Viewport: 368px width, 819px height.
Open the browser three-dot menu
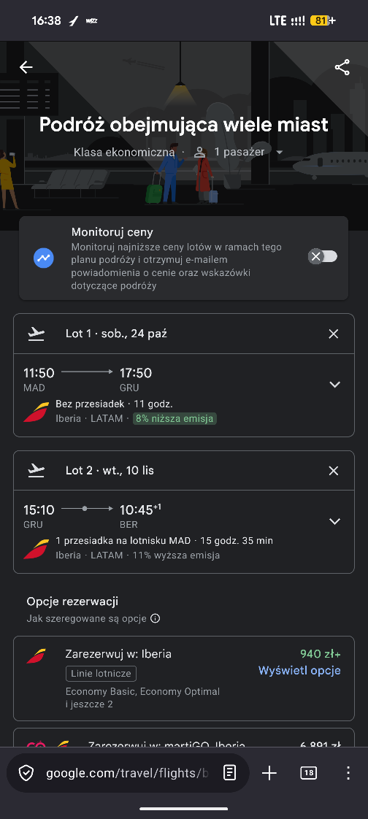click(x=348, y=773)
